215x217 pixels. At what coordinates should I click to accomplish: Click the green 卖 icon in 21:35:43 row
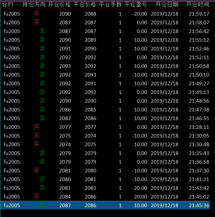(x=42, y=153)
